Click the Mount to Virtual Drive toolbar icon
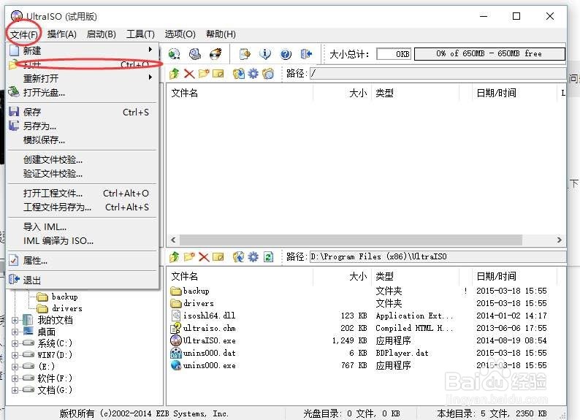The height and width of the screenshot is (420, 580). [195, 54]
